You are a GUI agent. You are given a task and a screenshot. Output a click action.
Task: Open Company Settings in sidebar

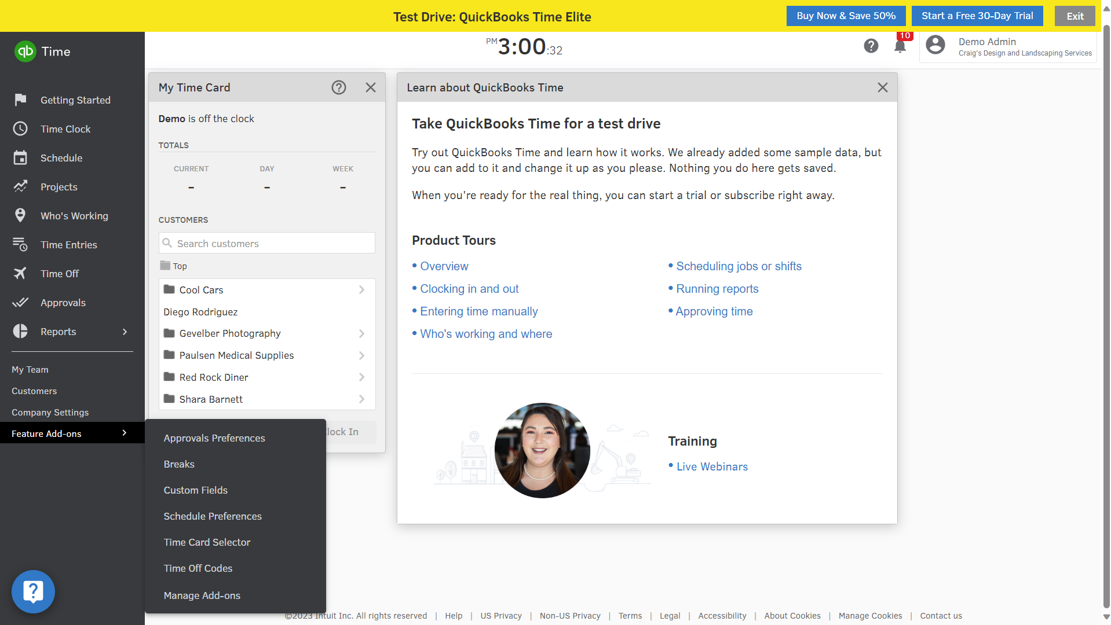(50, 412)
